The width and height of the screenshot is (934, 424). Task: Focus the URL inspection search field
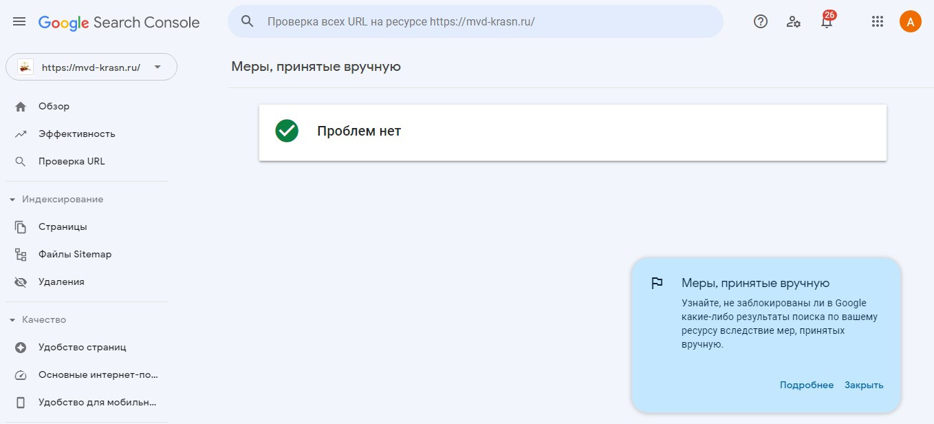481,21
